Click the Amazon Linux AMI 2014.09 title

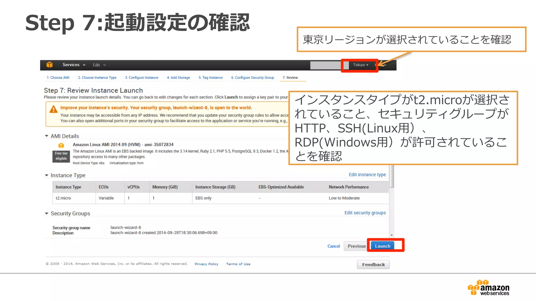(123, 144)
